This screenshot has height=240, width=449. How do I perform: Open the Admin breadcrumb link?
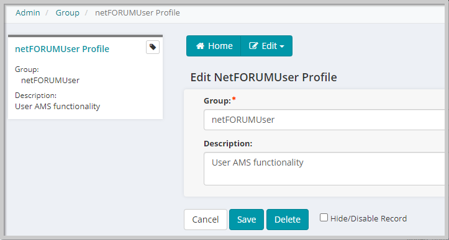(x=28, y=12)
